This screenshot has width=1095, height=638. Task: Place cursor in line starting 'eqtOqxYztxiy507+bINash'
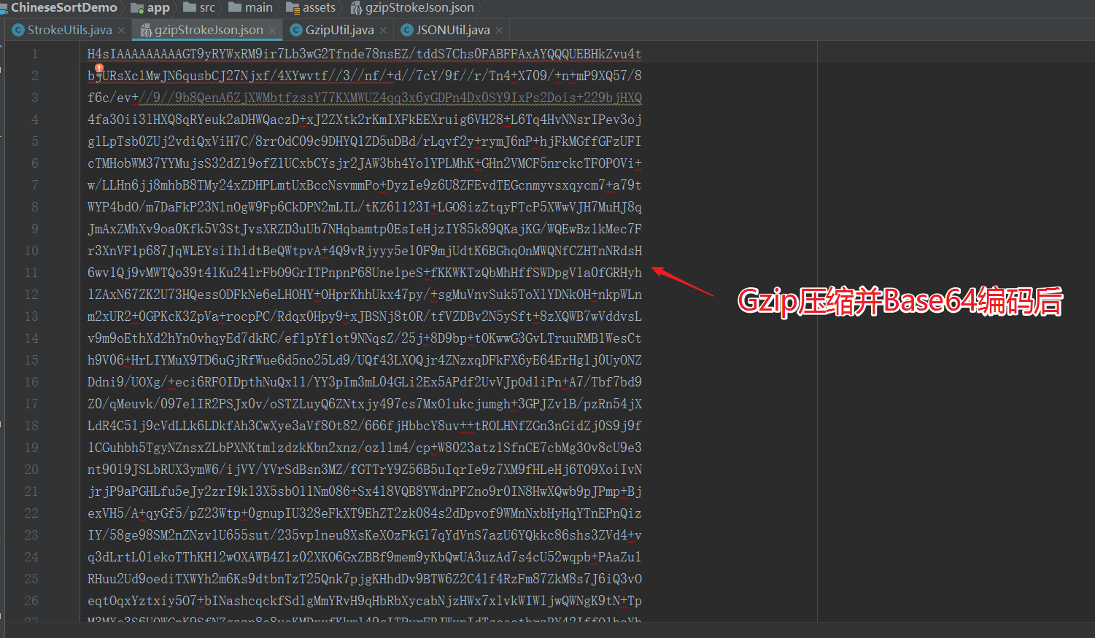pyautogui.click(x=365, y=601)
